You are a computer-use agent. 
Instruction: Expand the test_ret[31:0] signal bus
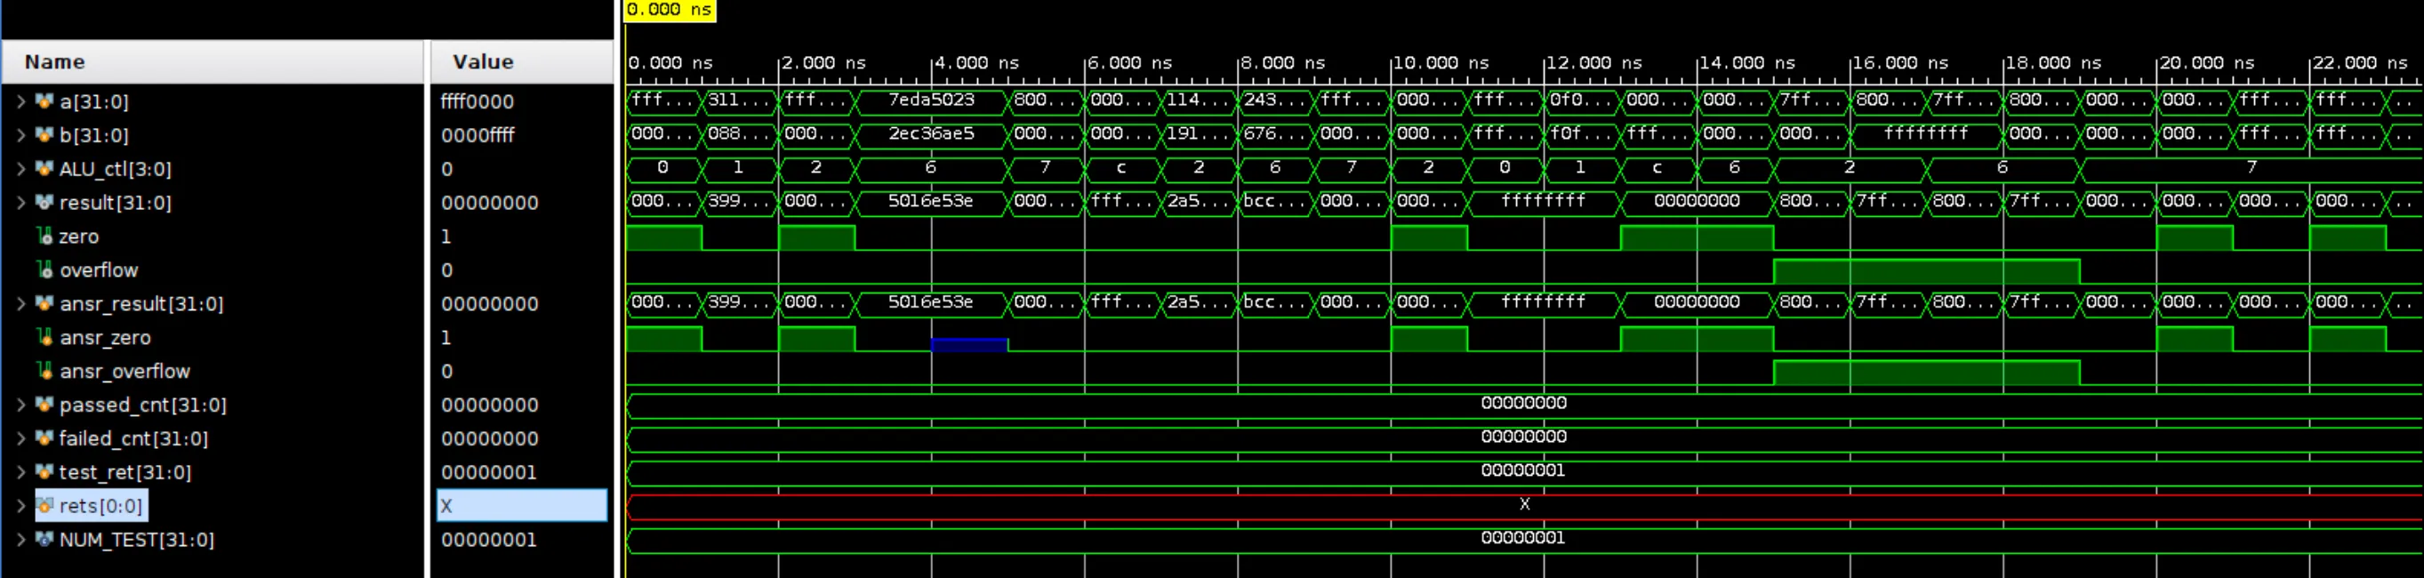click(x=20, y=471)
